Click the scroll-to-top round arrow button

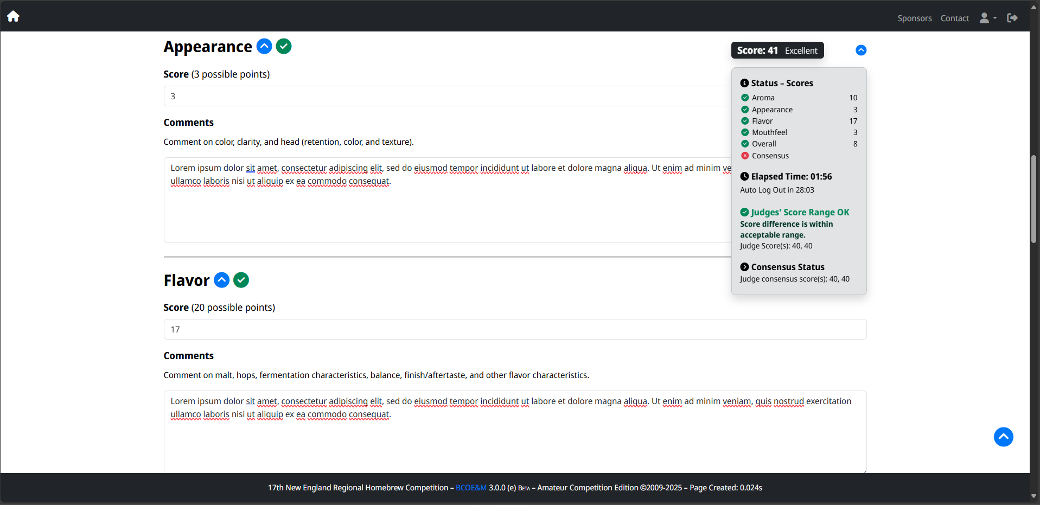tap(1003, 437)
